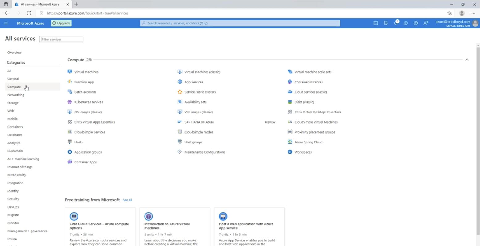Open Cloud Shell from the top bar
480x246 pixels.
376,23
